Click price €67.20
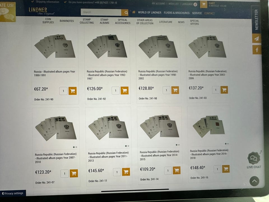The height and width of the screenshot is (202, 269). (41, 89)
